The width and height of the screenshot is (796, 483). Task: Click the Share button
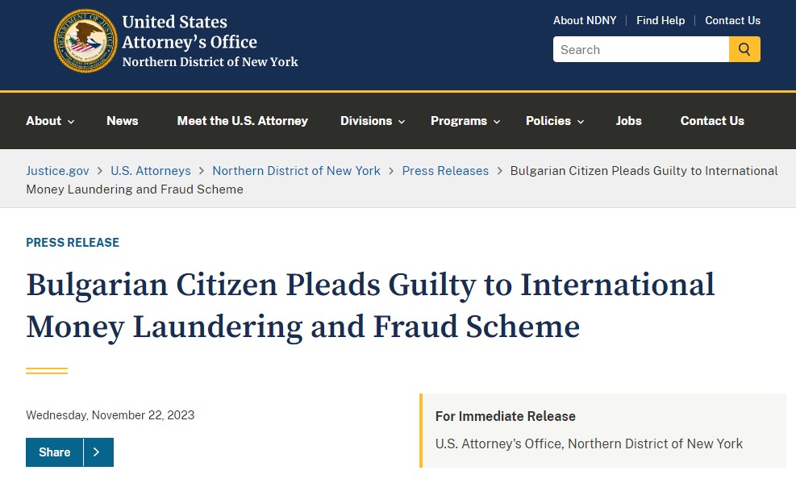(x=69, y=452)
